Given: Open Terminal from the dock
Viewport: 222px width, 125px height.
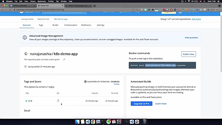Looking at the screenshot, I should tap(103, 122).
